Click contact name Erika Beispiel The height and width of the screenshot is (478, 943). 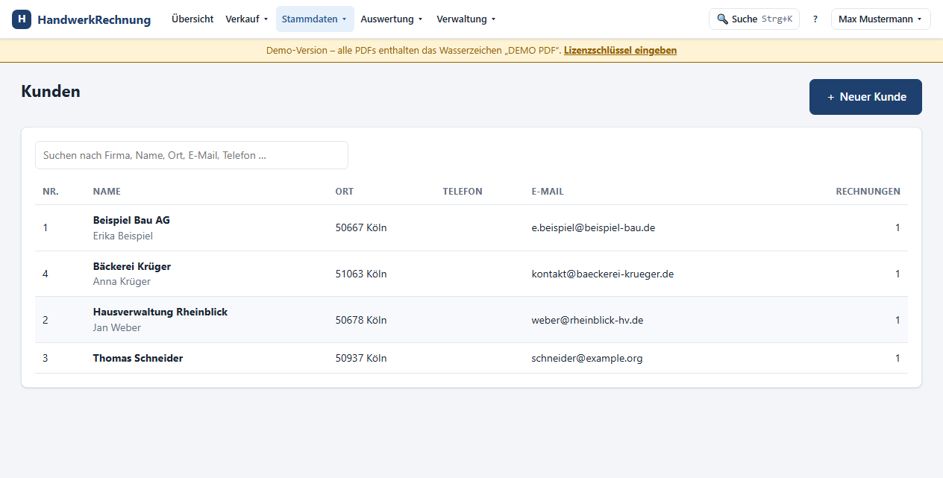tap(123, 236)
